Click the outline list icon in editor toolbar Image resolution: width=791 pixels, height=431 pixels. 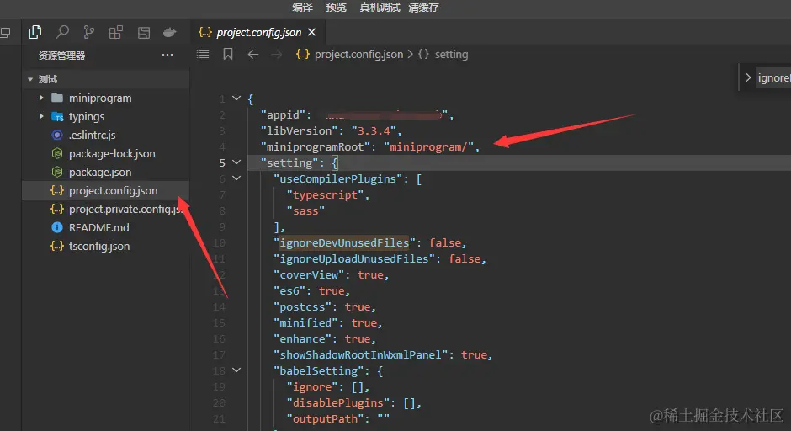(203, 54)
